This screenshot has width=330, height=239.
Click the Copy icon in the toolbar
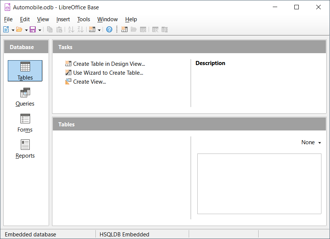[50, 29]
